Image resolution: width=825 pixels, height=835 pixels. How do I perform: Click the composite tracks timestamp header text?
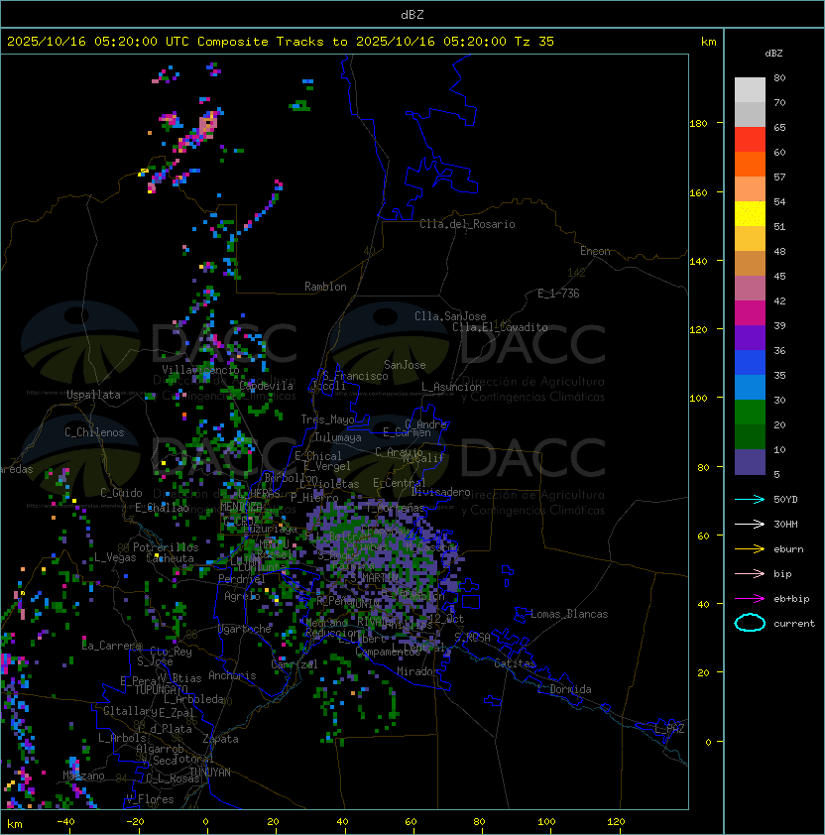281,42
